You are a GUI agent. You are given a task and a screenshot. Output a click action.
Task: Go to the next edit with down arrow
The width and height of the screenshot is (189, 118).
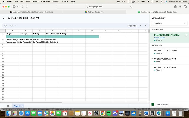(x=145, y=26)
